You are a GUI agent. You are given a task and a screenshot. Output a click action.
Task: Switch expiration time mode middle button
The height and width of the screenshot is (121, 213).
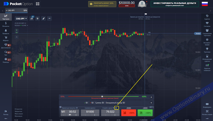pyautogui.click(x=70, y=115)
